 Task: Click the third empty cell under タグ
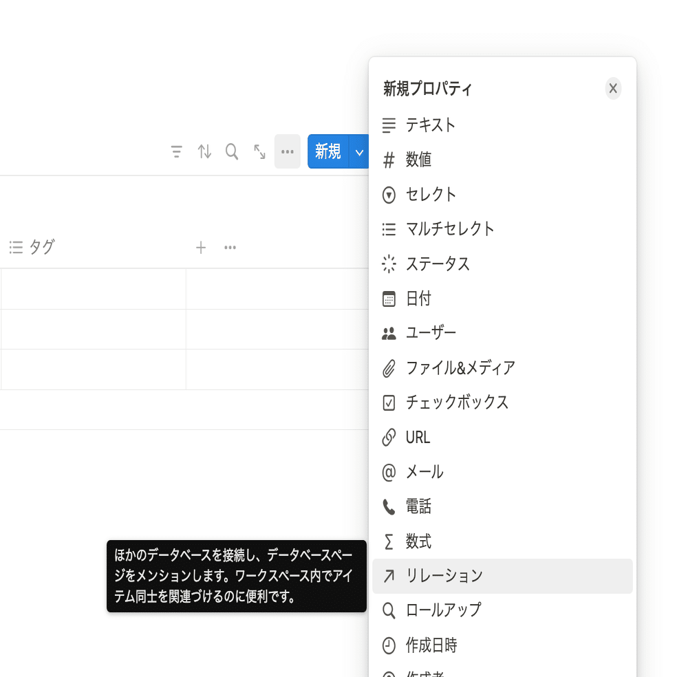94,369
